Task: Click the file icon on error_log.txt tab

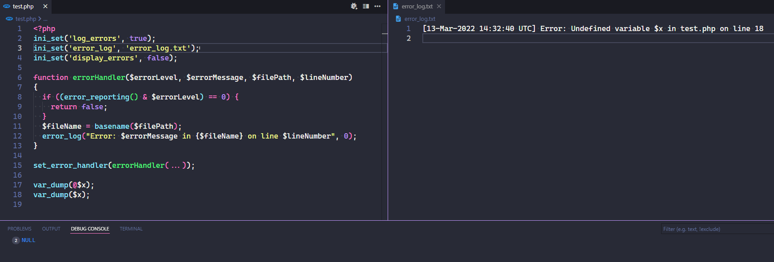Action: [x=396, y=6]
